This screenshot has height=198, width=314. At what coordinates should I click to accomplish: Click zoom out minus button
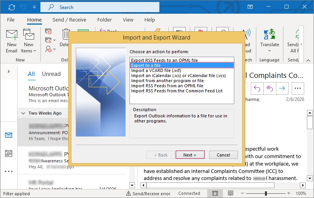242,193
